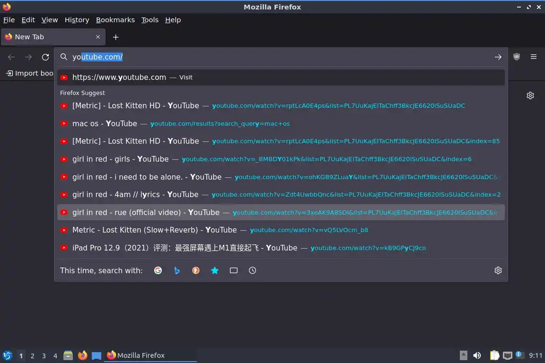Open the History menu
This screenshot has width=545, height=363.
point(77,20)
